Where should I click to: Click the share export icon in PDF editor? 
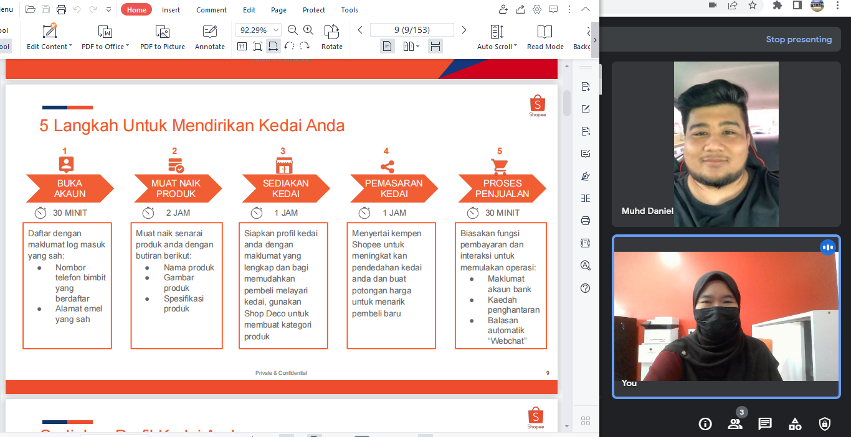click(521, 9)
